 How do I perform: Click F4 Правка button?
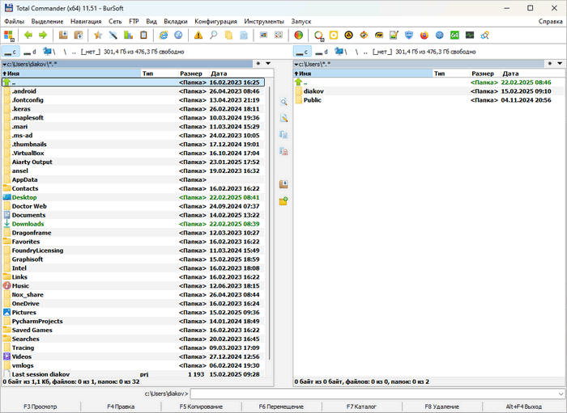click(121, 407)
